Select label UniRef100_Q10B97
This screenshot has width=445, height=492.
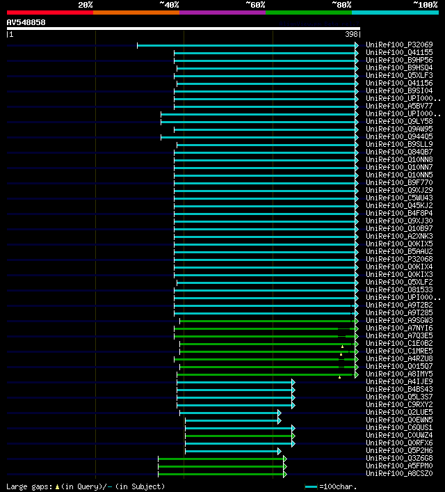coord(399,228)
